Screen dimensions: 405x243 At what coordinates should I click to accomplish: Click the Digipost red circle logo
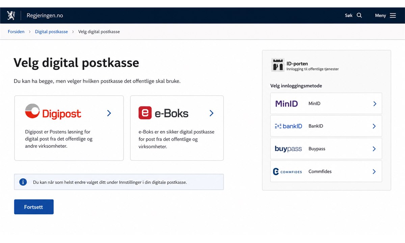pyautogui.click(x=32, y=112)
